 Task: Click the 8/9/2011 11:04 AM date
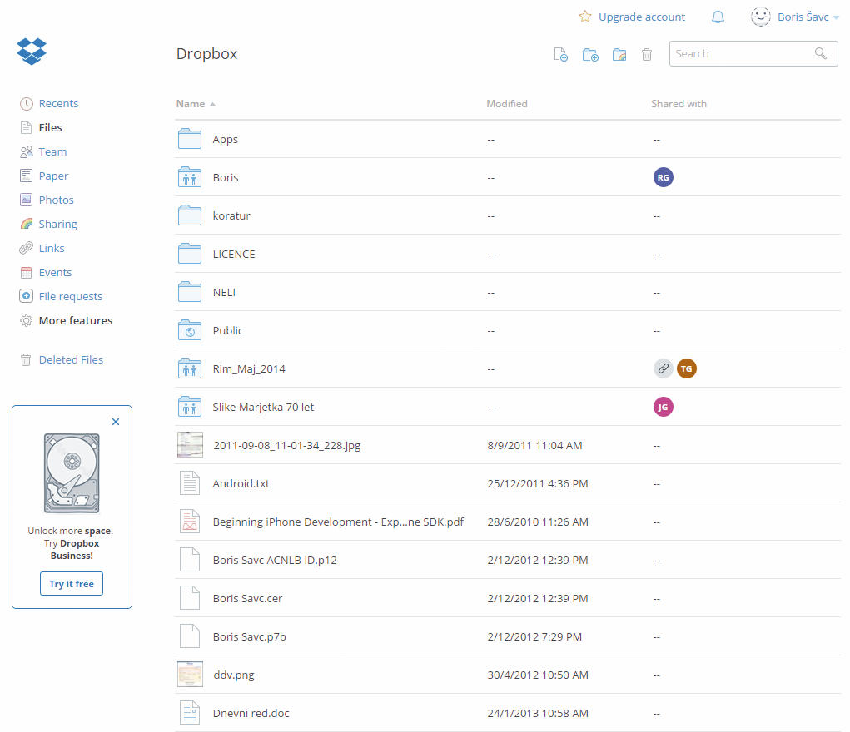(x=534, y=445)
